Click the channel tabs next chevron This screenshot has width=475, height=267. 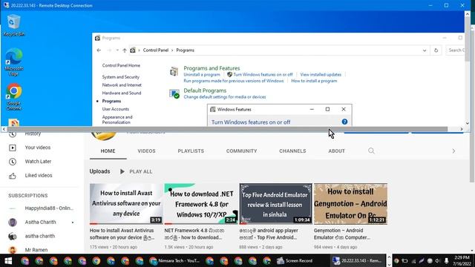pos(453,151)
